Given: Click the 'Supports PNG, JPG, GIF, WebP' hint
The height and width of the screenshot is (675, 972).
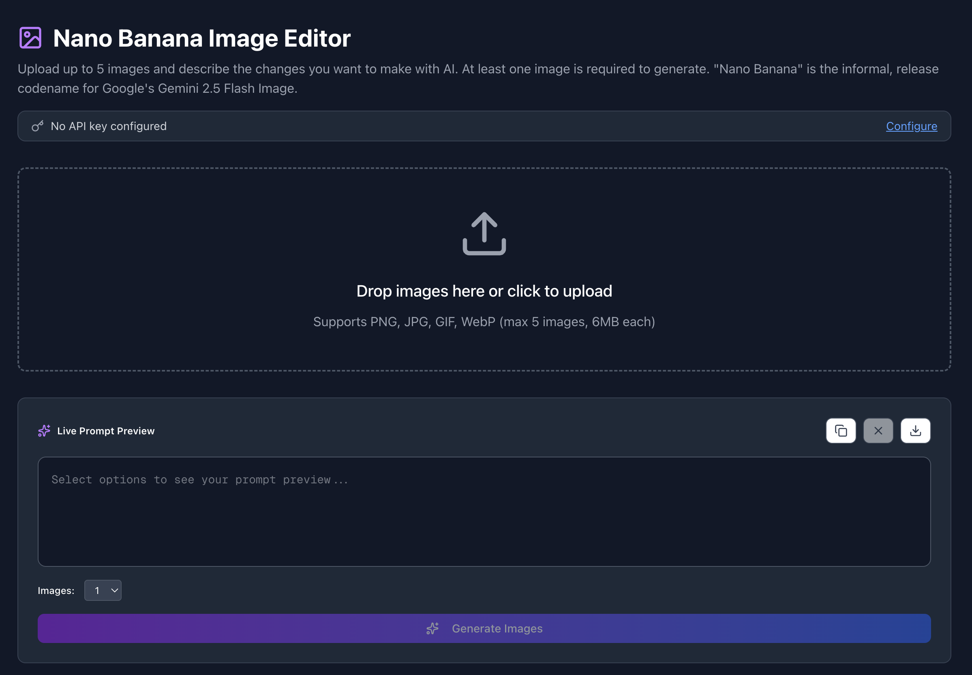Looking at the screenshot, I should (484, 322).
